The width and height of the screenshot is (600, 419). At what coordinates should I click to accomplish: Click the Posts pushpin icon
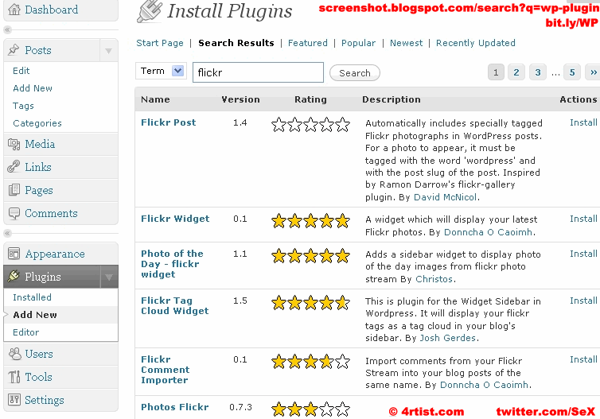[x=14, y=50]
